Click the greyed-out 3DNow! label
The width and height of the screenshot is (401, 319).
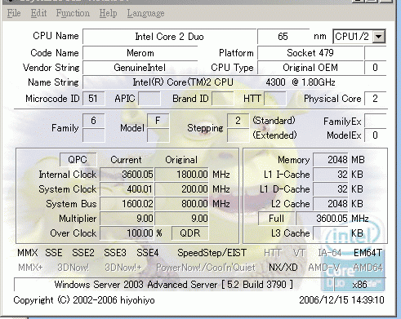[74, 268]
